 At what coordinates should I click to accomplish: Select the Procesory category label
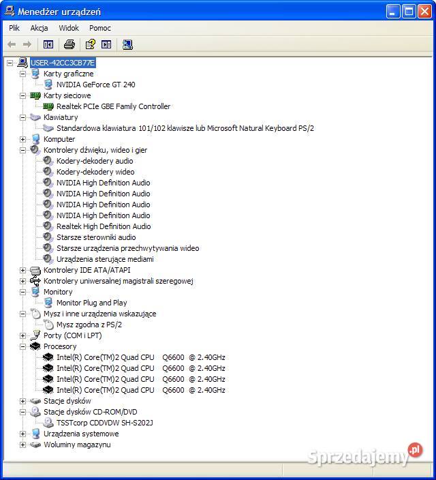coord(60,346)
